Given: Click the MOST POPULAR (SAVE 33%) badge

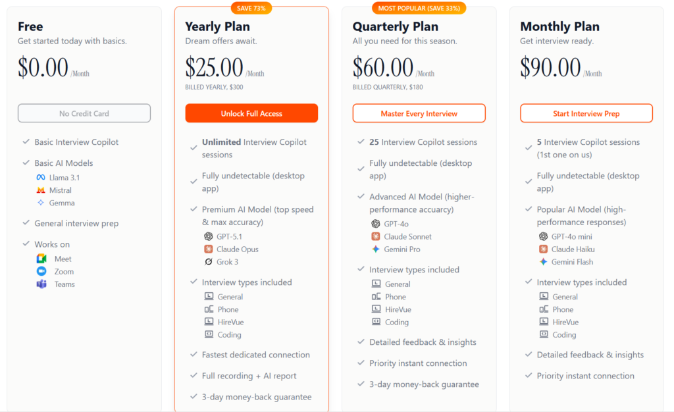Looking at the screenshot, I should 419,8.
